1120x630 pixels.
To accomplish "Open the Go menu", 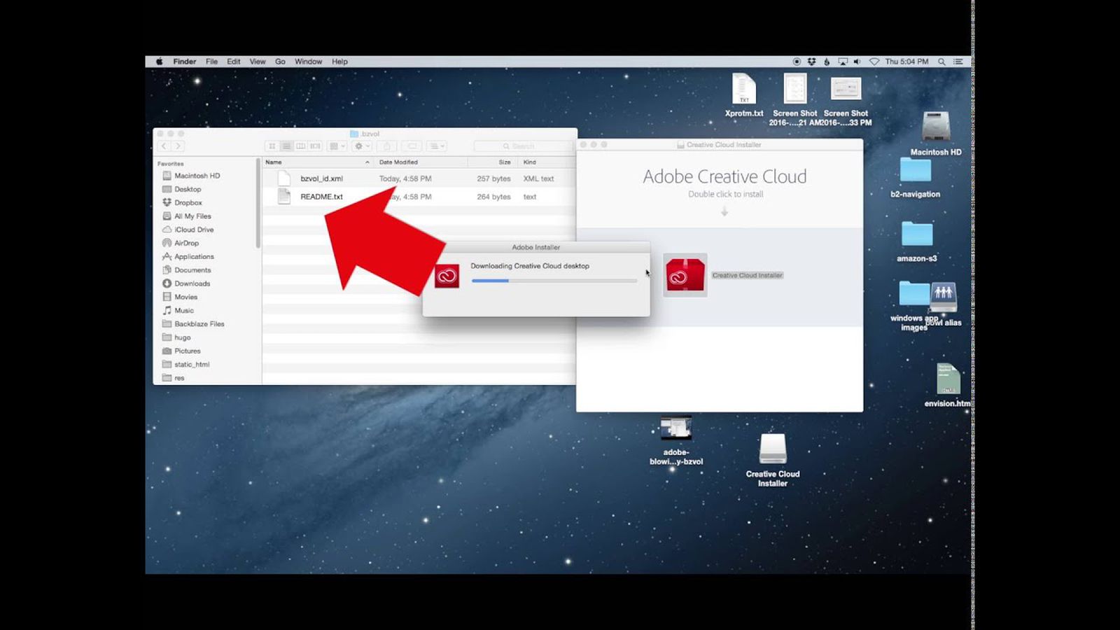I will 280,62.
